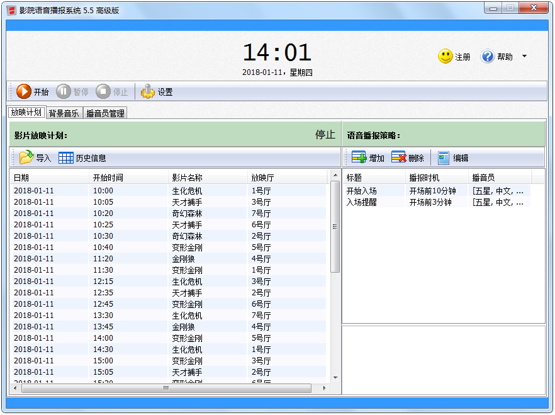Screen dimensions: 555x415
Task: Expand the dropdown arrow next to Help
Action: pyautogui.click(x=524, y=57)
